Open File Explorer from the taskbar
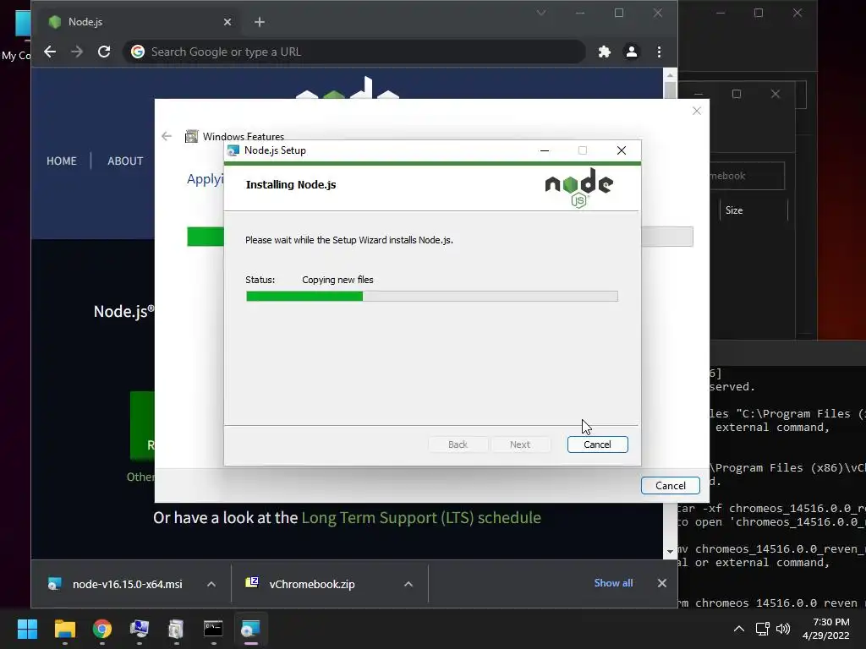The height and width of the screenshot is (649, 866). (x=64, y=629)
